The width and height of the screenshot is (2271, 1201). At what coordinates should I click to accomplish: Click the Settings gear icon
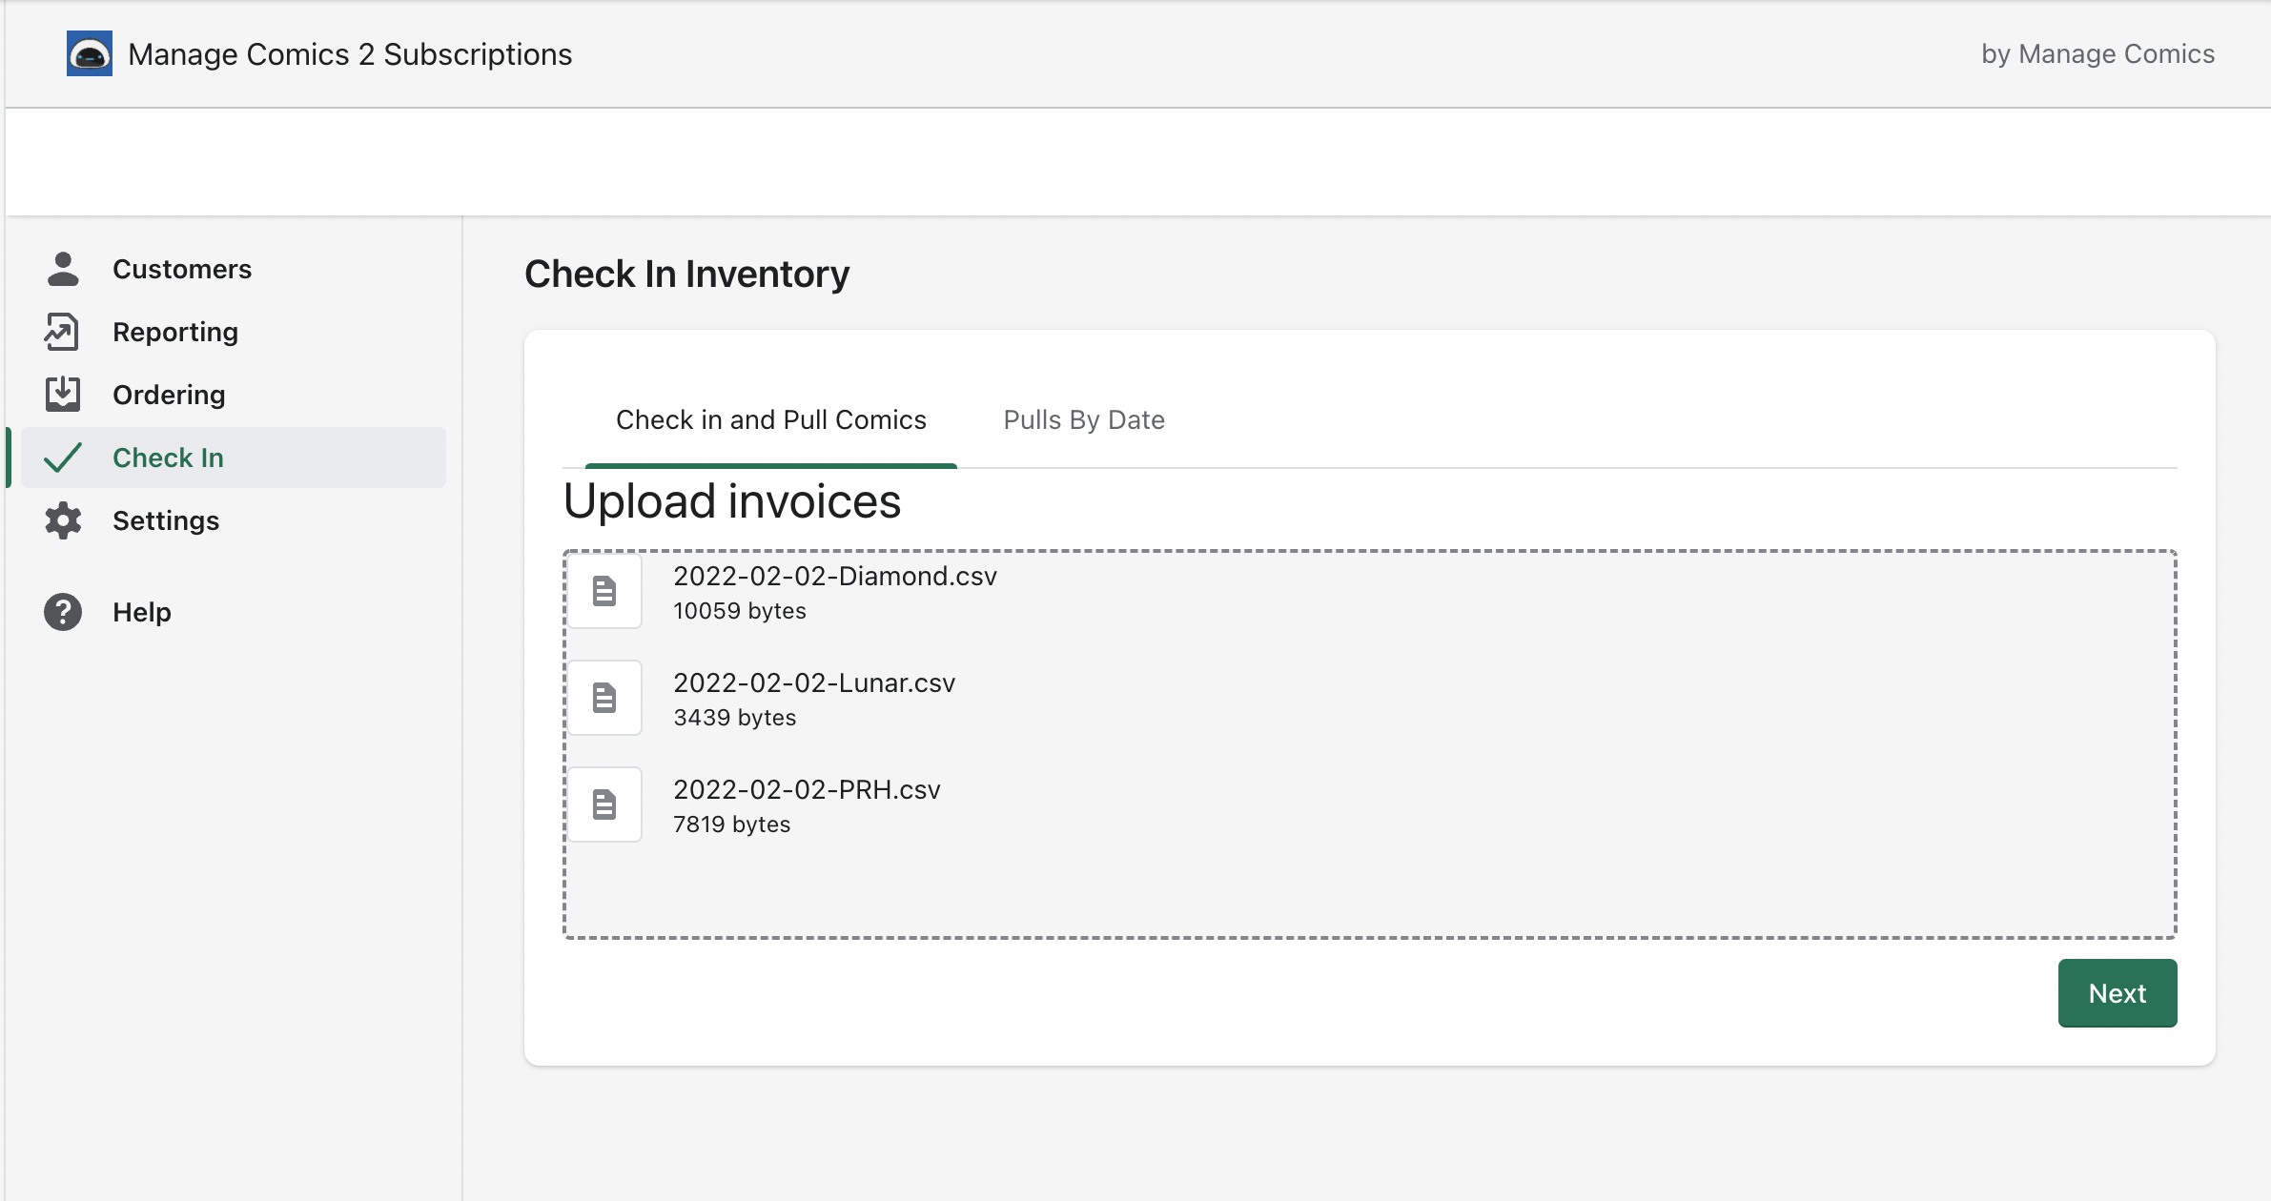(x=63, y=520)
